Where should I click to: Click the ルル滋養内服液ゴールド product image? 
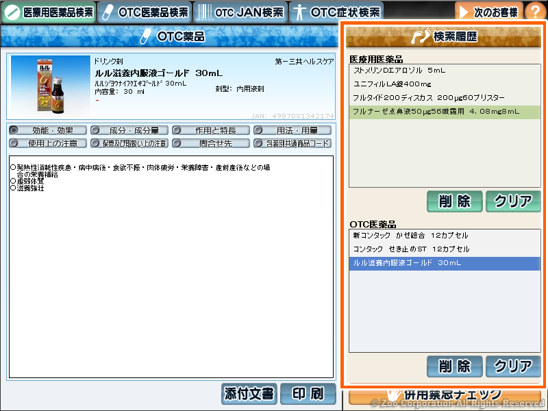[51, 86]
